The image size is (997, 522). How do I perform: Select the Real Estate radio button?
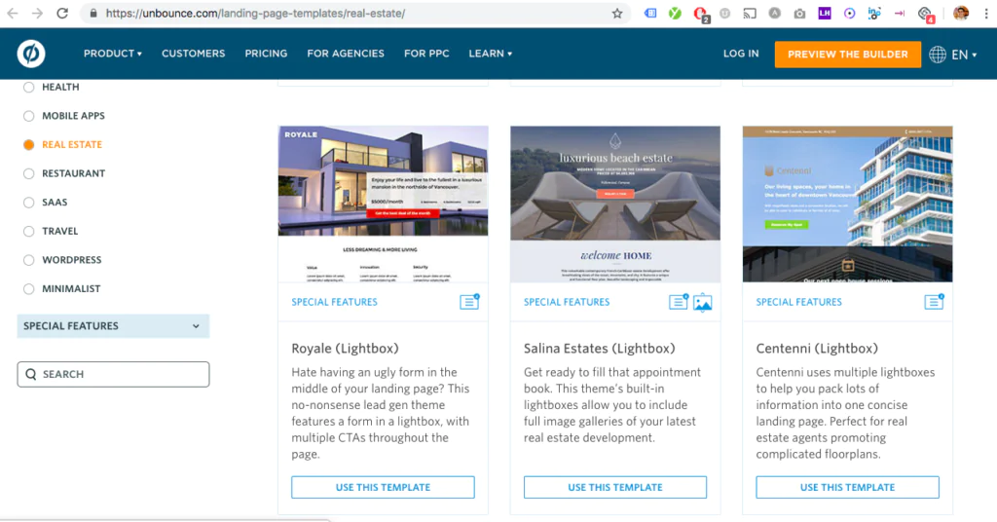(28, 144)
